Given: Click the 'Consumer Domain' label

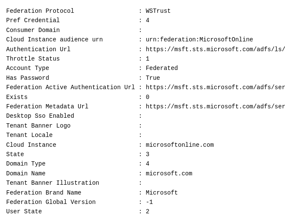Looking at the screenshot, I should coord(33,30).
